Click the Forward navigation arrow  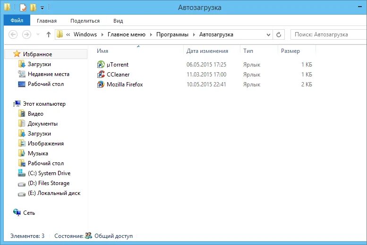point(26,34)
